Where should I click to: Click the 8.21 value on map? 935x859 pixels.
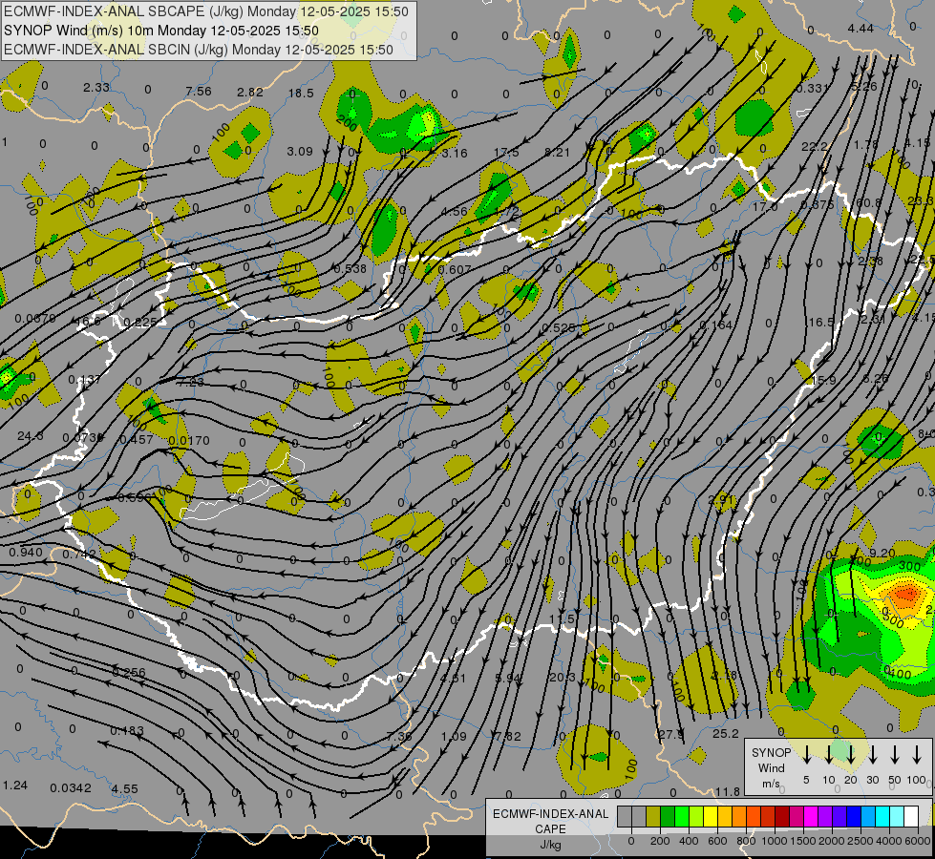click(557, 152)
